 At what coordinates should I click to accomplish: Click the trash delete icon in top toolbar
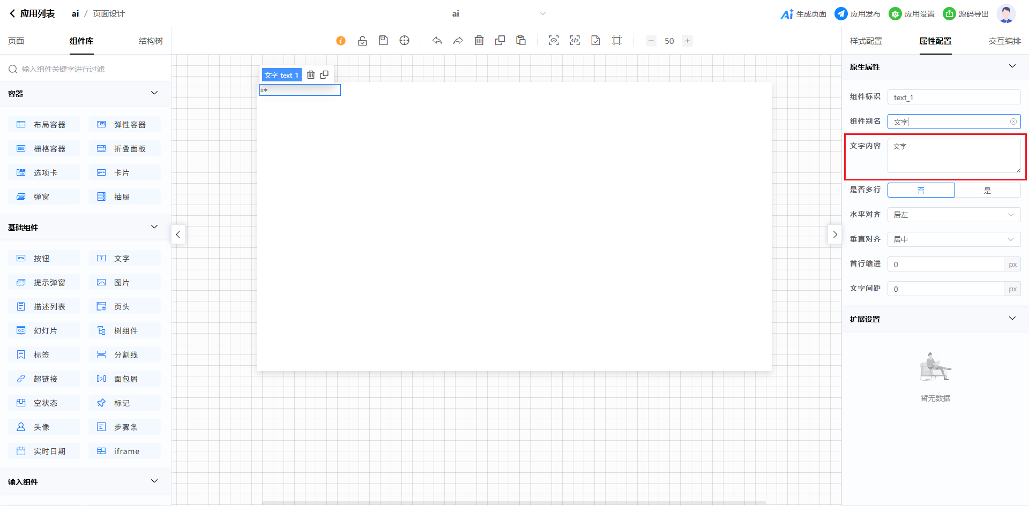(479, 41)
